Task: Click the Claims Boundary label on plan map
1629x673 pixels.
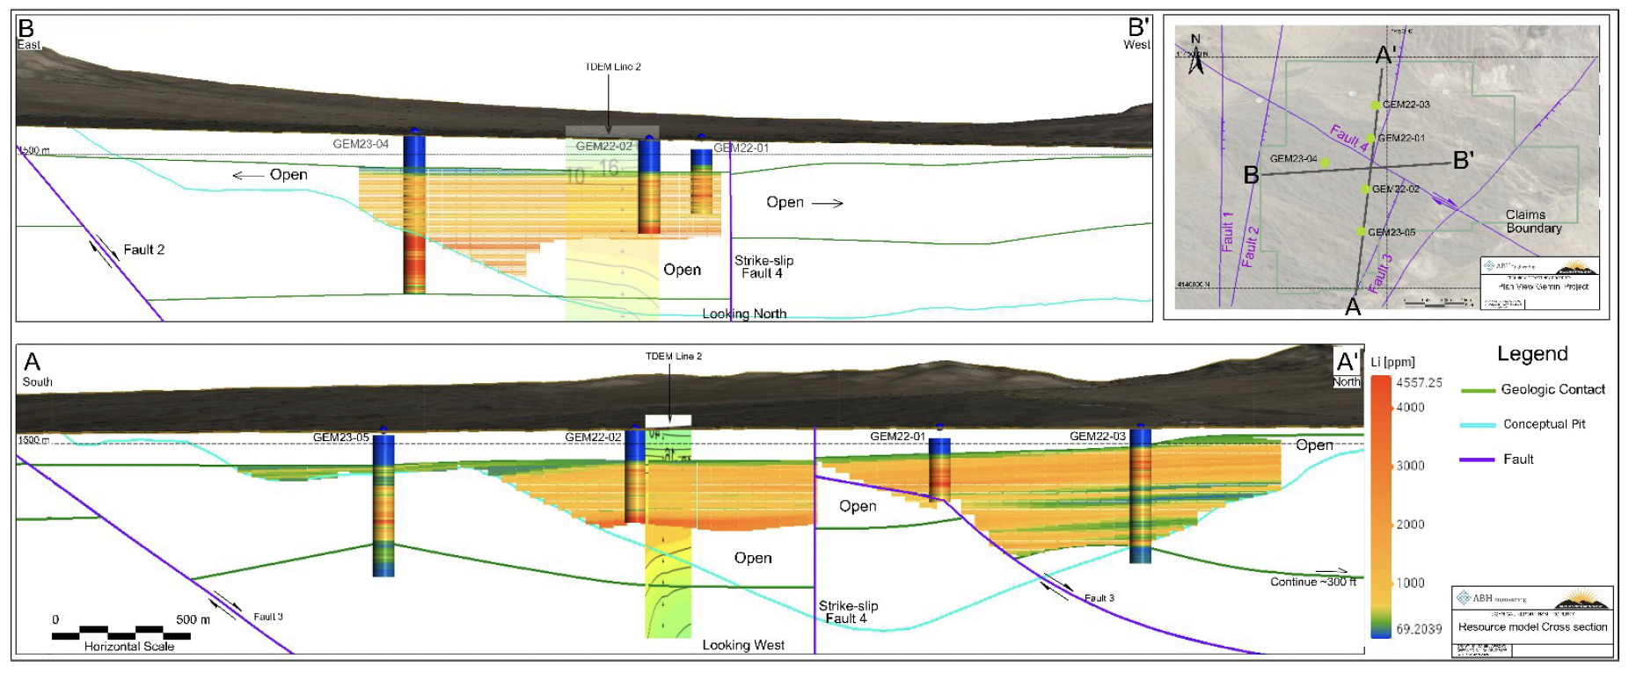Action: pyautogui.click(x=1533, y=221)
